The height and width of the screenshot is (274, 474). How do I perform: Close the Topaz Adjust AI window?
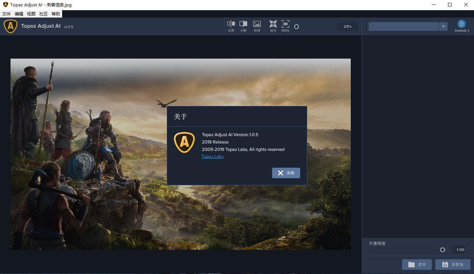pyautogui.click(x=466, y=5)
